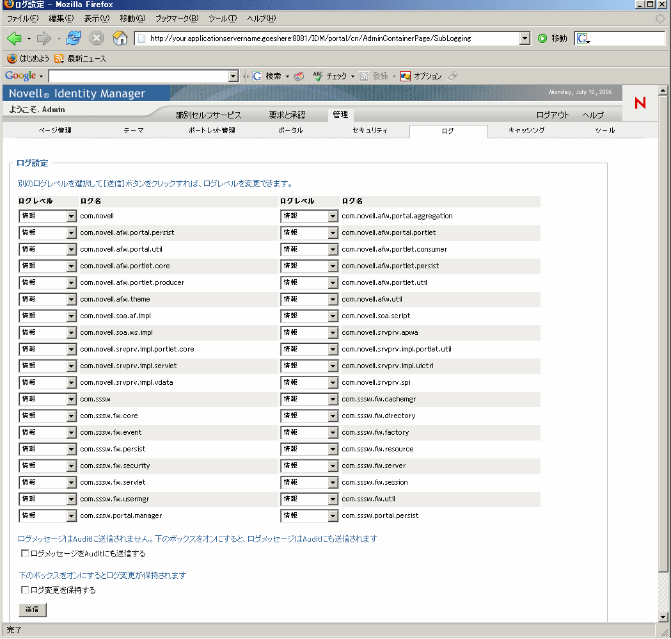Open log level dropdown for com.novell.afw.portlet.util
The height and width of the screenshot is (639, 671).
coord(310,282)
